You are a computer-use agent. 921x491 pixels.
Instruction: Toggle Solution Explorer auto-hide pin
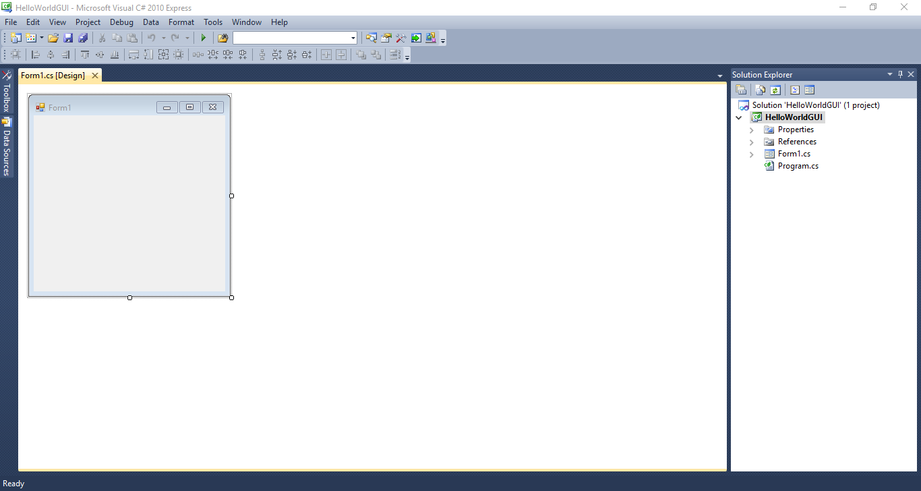coord(900,74)
